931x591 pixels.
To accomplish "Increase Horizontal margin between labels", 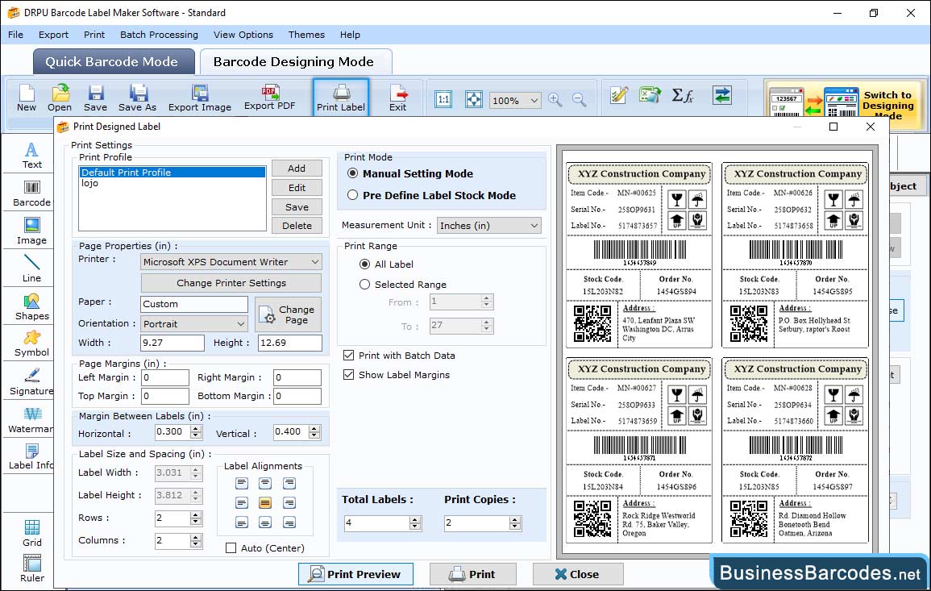I will pos(196,428).
